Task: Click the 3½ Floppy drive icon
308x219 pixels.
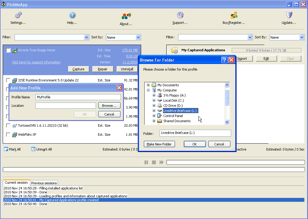Action: [160, 95]
